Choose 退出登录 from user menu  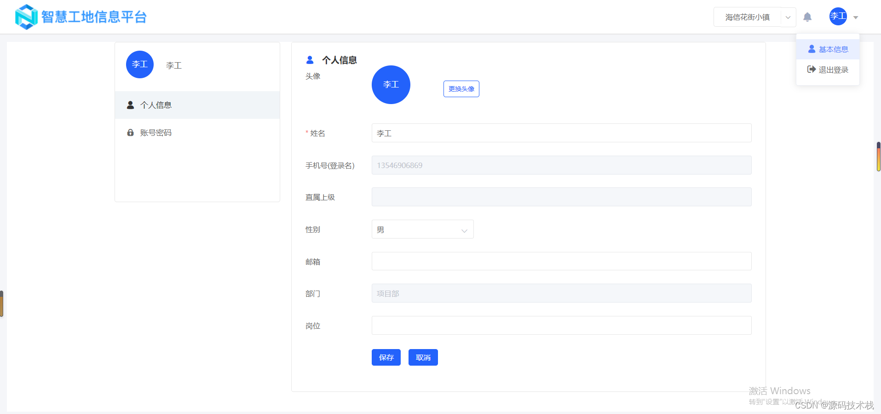point(828,70)
